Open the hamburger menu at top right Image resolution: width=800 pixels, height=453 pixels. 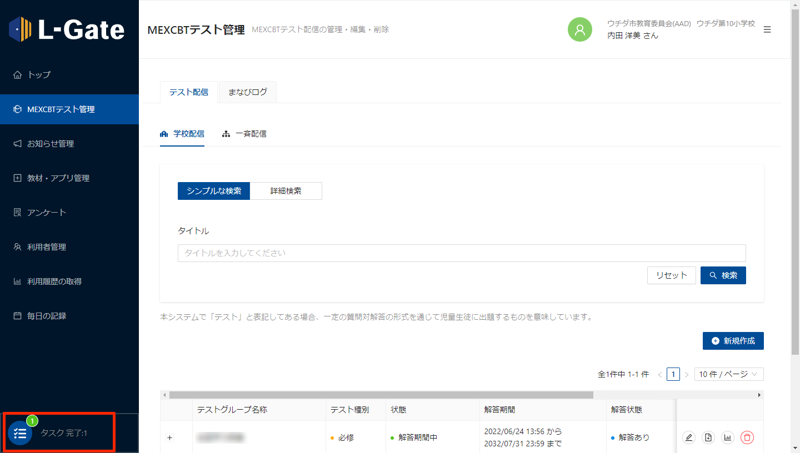click(767, 29)
